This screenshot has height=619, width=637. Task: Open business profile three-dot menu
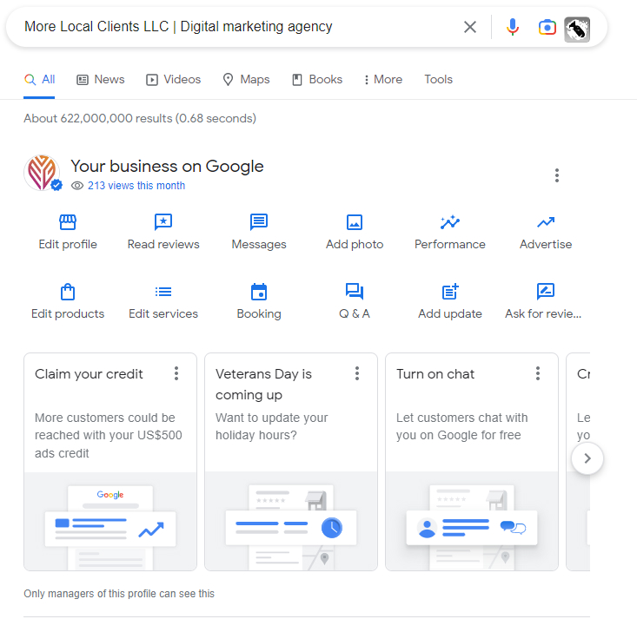[557, 175]
